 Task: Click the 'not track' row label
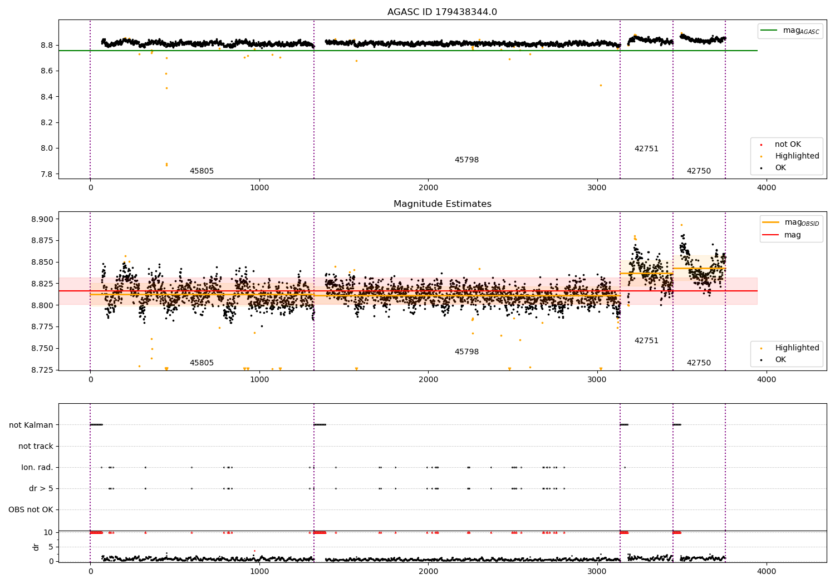(36, 446)
